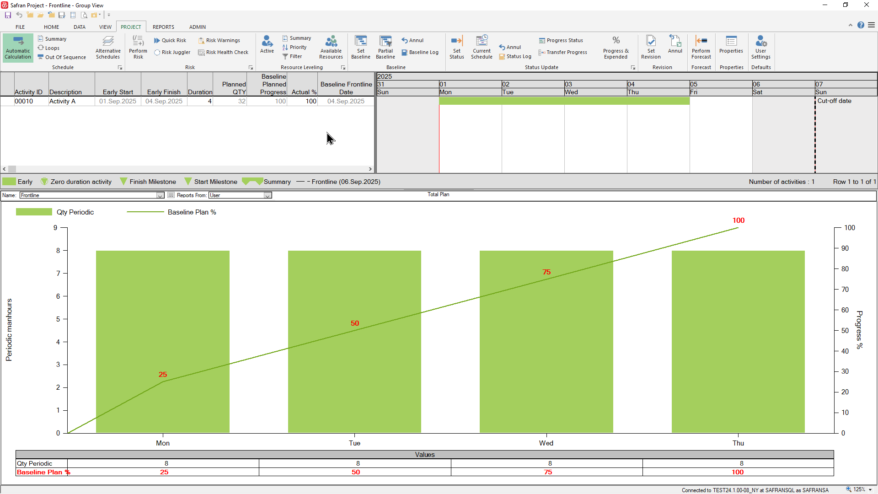Click the Set Status icon

tap(457, 48)
